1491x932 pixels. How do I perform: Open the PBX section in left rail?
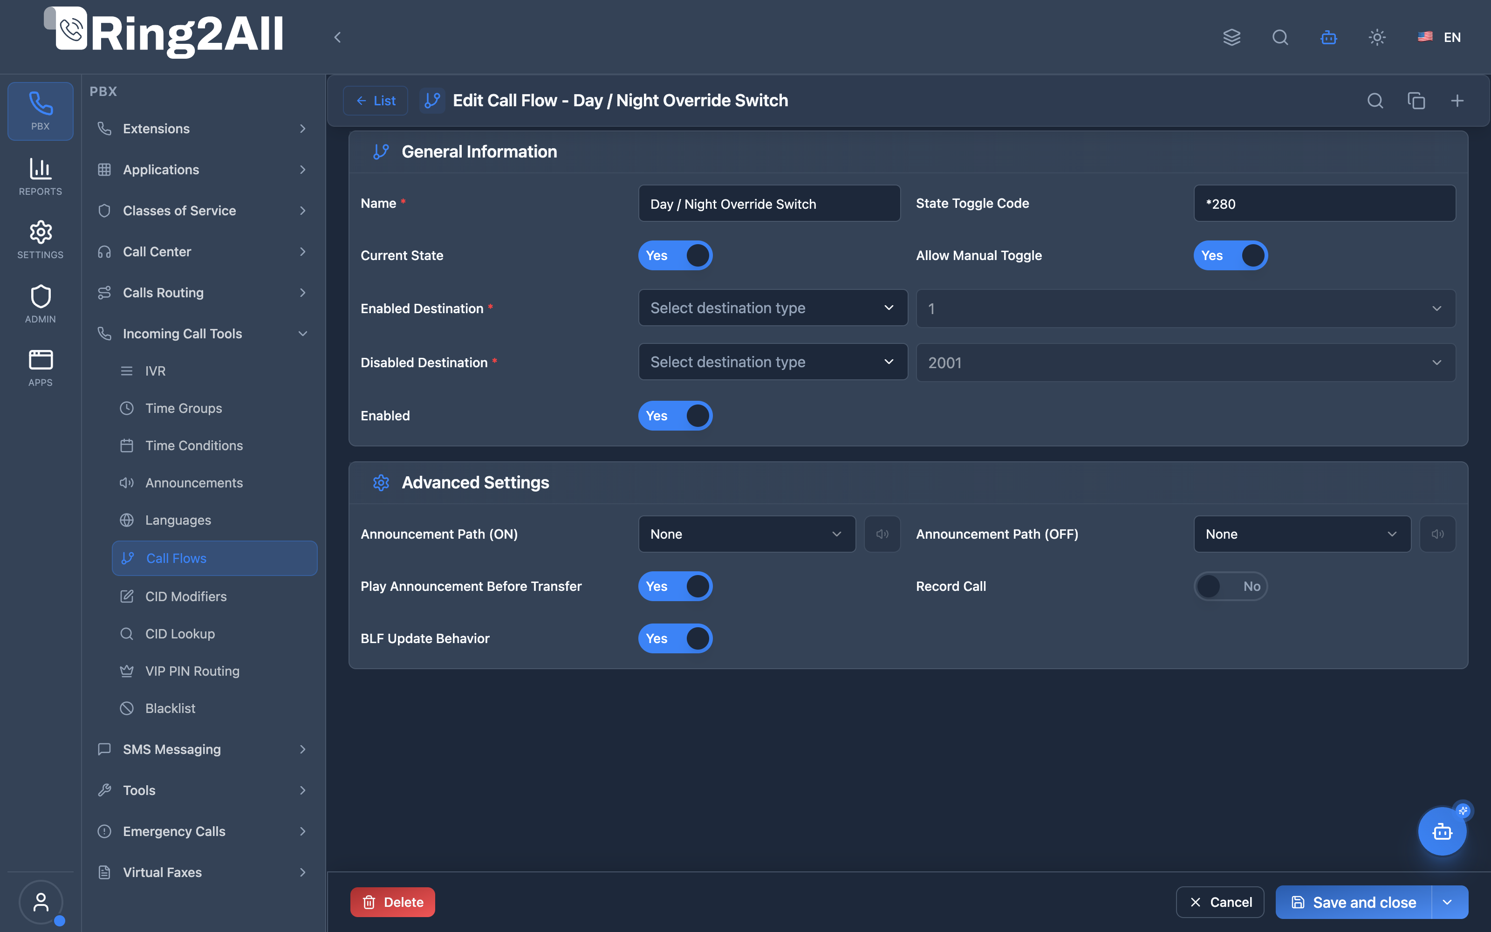[40, 111]
